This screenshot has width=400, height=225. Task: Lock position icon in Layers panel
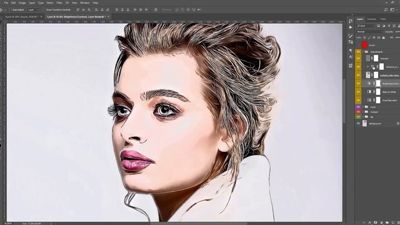tap(374, 37)
